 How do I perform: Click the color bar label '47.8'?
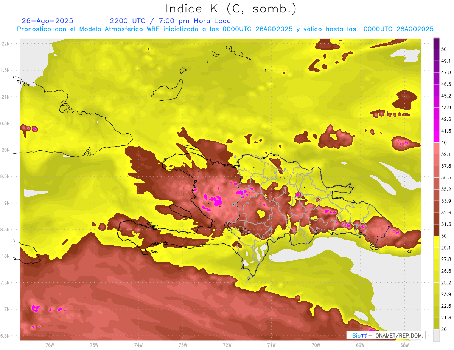[446, 72]
